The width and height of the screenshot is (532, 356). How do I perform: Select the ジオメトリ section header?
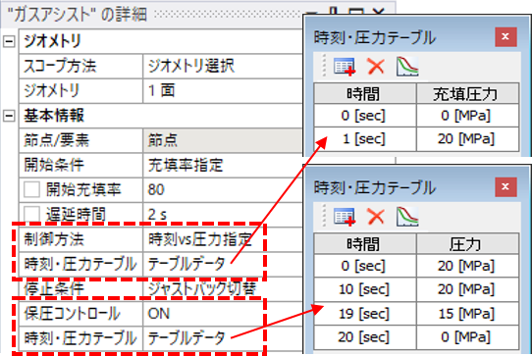coord(52,41)
